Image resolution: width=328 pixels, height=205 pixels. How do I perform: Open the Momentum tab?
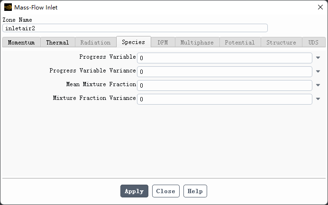[21, 42]
